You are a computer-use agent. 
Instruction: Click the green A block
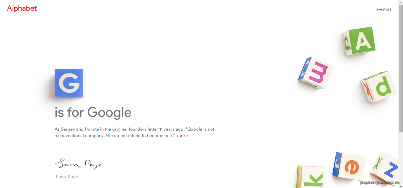tap(359, 41)
